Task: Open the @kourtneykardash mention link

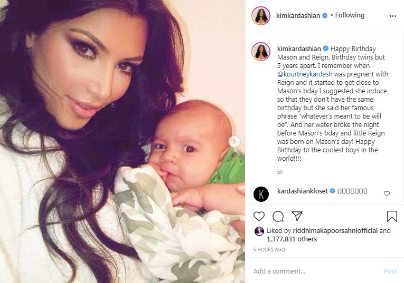Action: coord(305,74)
